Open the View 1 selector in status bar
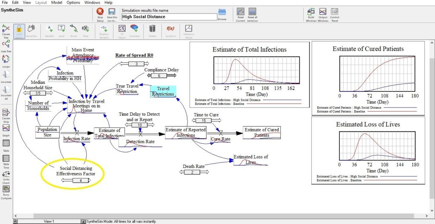The width and height of the screenshot is (435, 224). pyautogui.click(x=49, y=221)
